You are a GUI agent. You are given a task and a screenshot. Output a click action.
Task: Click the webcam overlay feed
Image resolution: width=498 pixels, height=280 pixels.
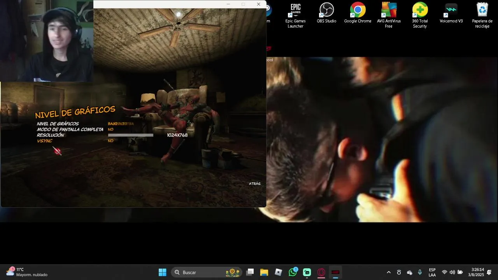47,41
